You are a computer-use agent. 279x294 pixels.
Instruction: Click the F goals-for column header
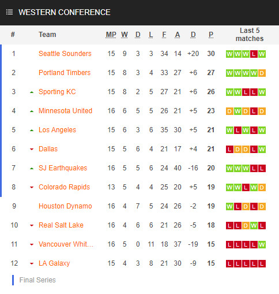point(164,35)
